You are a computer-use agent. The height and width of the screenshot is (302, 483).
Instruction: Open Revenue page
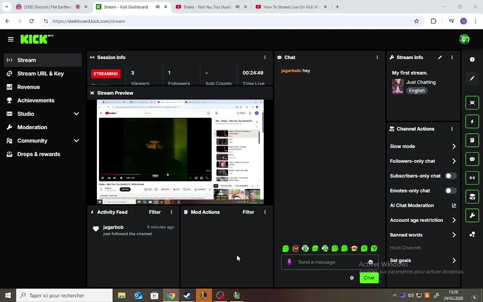coord(43,87)
